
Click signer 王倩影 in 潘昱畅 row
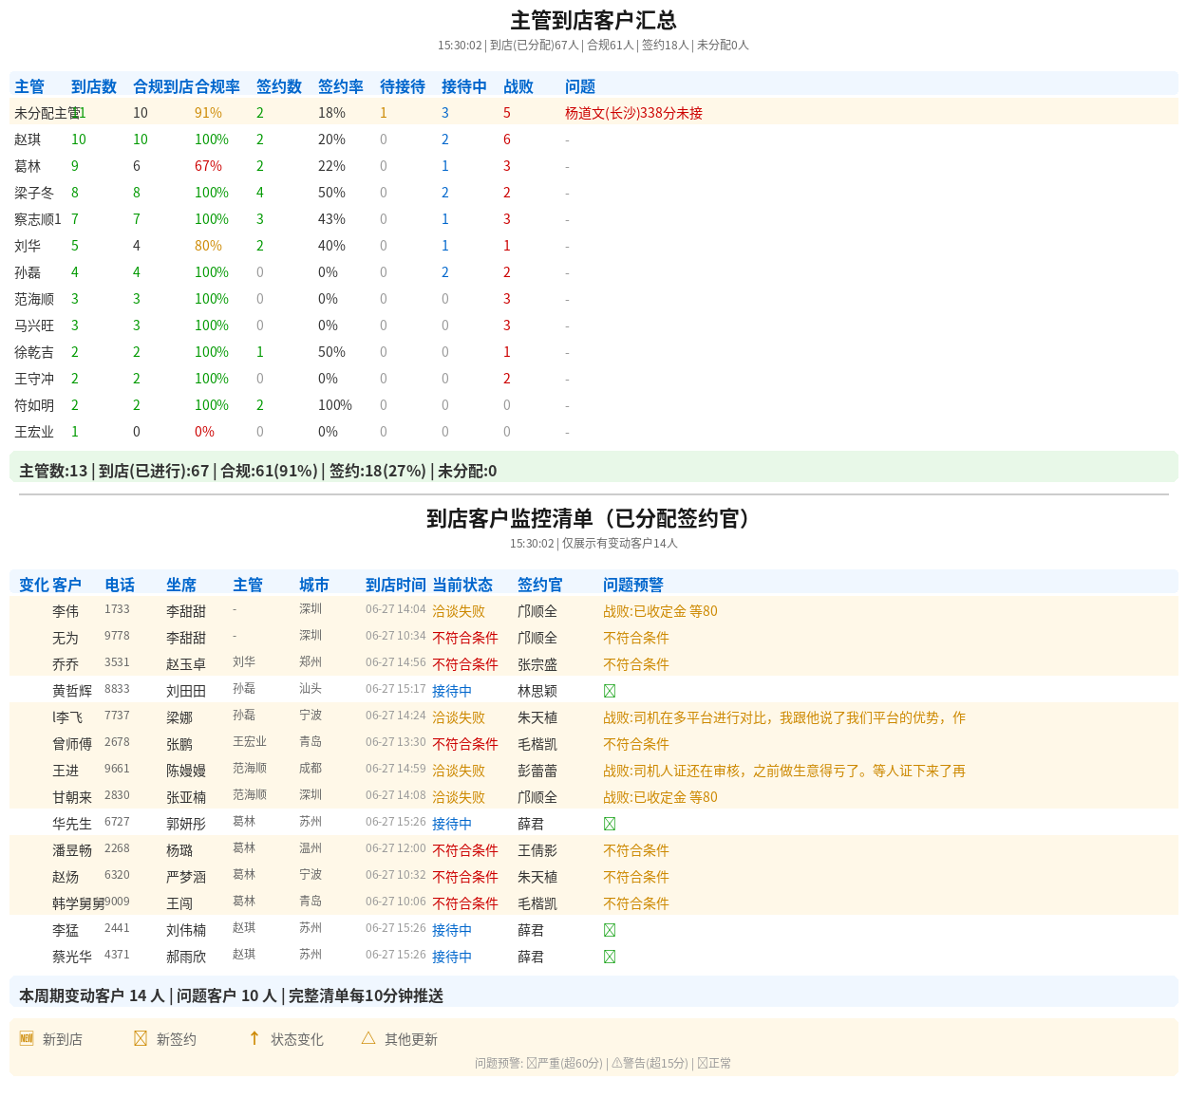pyautogui.click(x=537, y=850)
